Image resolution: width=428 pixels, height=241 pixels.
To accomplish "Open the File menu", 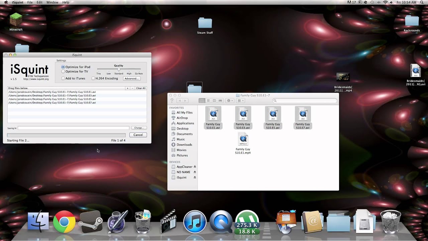I will 30,2.
